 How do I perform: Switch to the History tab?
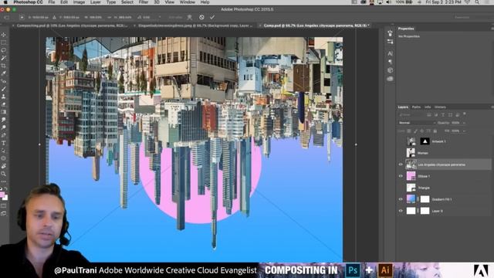pos(440,107)
